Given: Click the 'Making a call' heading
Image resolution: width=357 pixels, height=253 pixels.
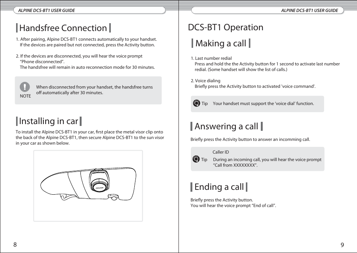Looking at the screenshot, I should point(221,43).
